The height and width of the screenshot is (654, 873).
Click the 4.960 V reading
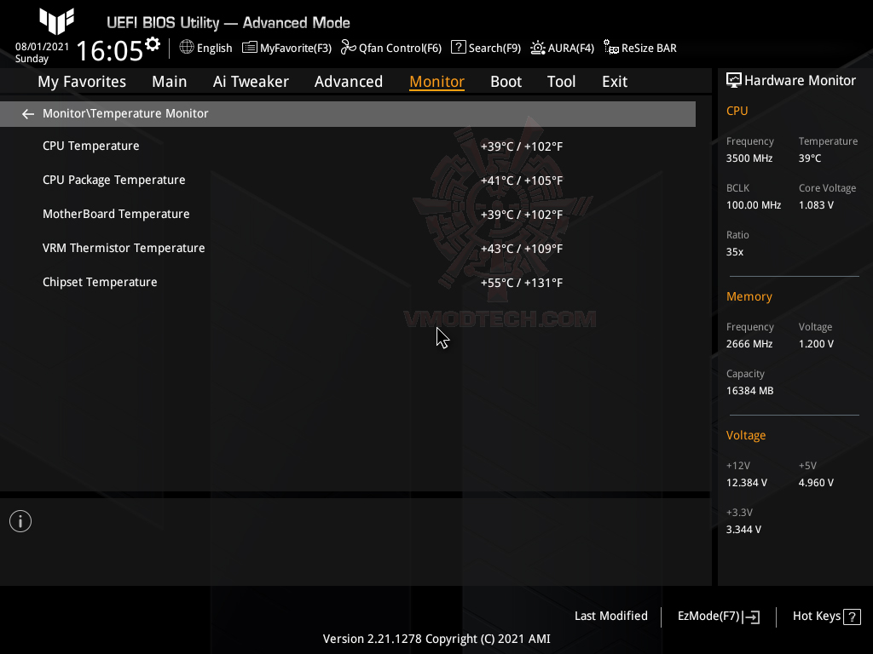click(816, 483)
